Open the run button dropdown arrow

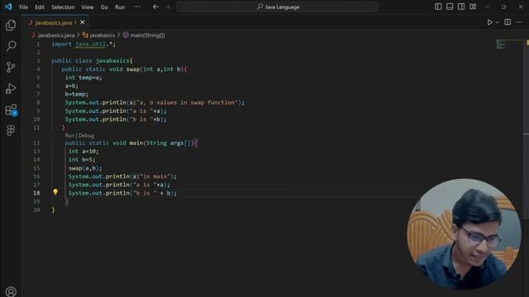[x=498, y=22]
